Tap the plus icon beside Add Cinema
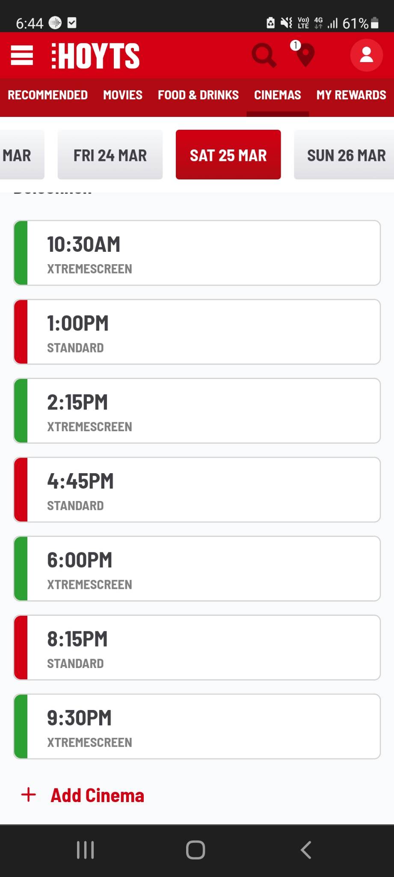Screen dimensions: 394x877 [x=29, y=795]
